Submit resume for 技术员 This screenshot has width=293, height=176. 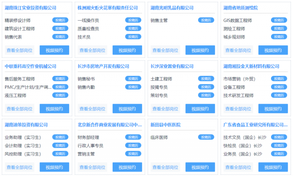tap(133, 37)
